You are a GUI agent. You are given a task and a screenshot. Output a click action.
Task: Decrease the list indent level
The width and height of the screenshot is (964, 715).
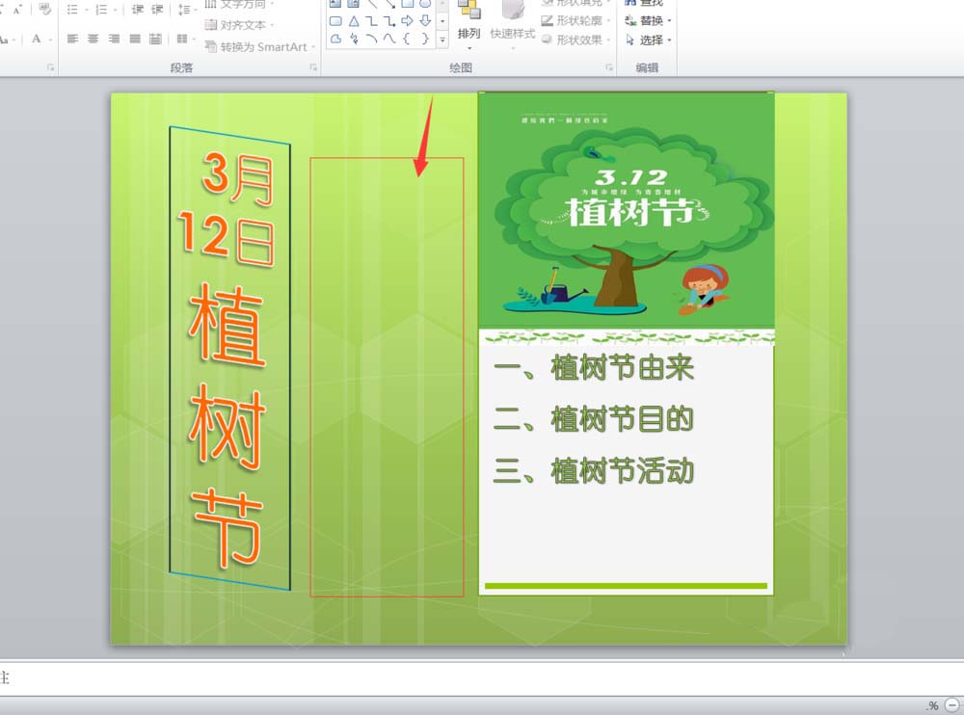[138, 10]
